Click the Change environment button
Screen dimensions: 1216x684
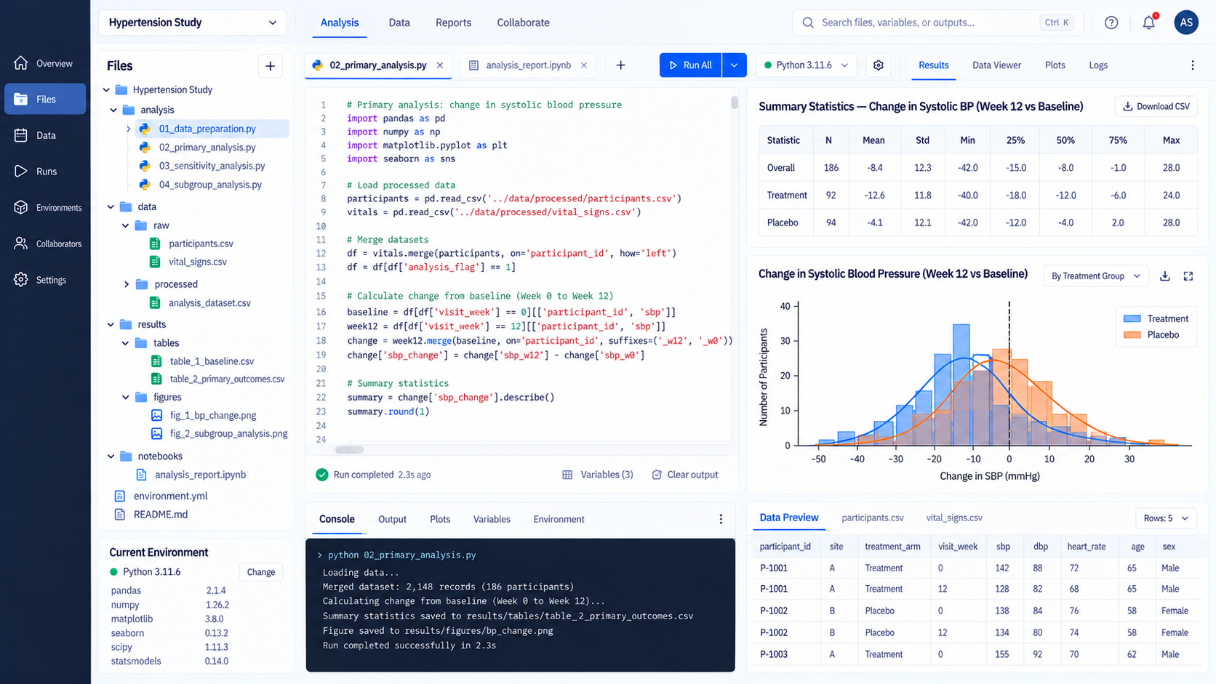point(261,572)
